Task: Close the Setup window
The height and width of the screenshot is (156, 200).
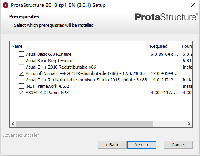Action: 193,5
